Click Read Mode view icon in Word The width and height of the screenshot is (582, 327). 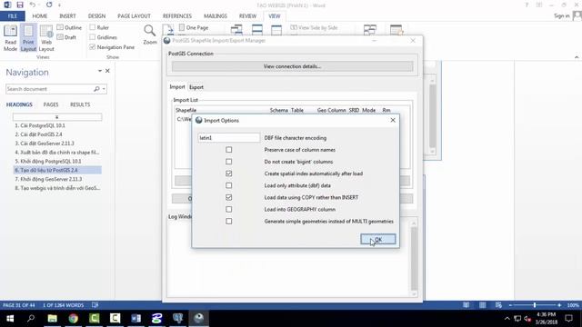[10, 38]
